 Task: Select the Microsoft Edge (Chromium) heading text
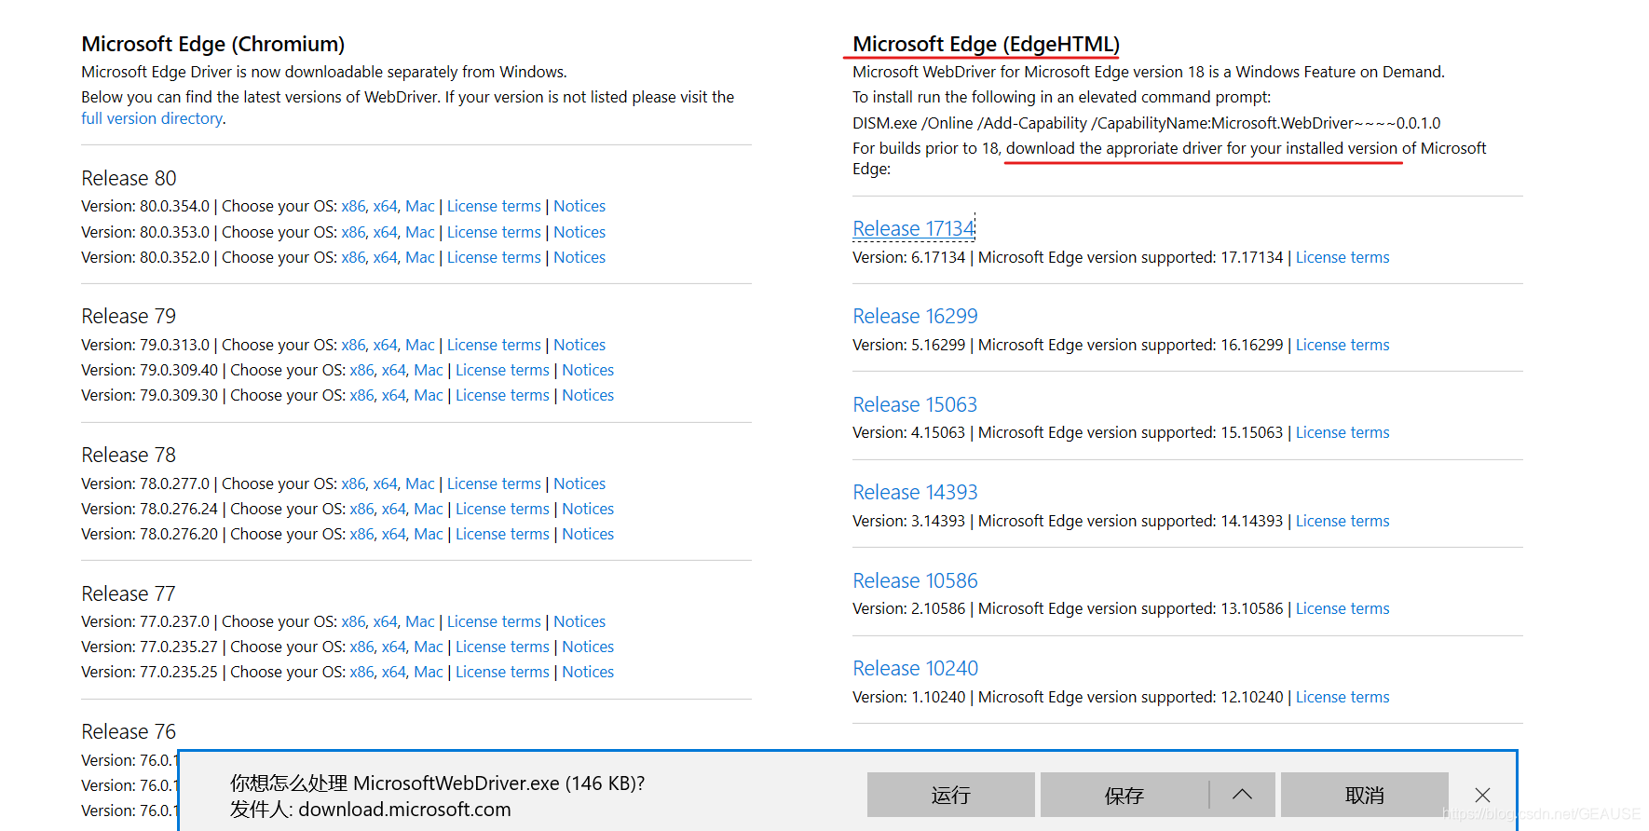pyautogui.click(x=213, y=44)
